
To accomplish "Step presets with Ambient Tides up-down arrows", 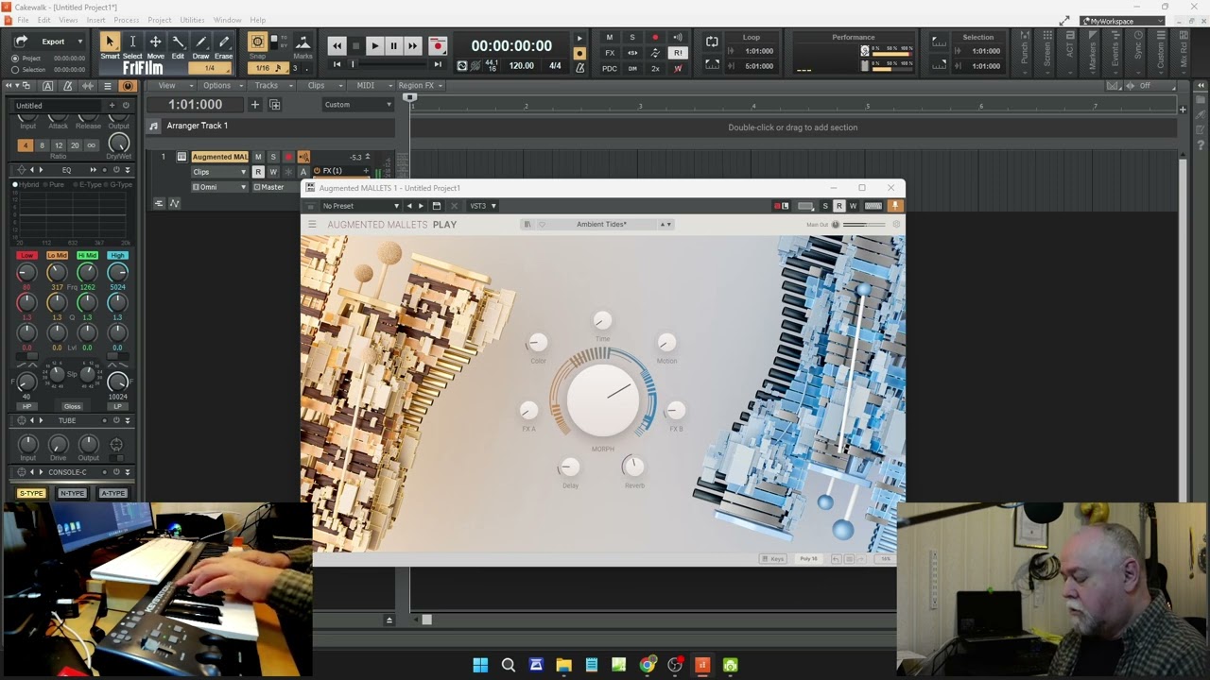I will pyautogui.click(x=665, y=225).
